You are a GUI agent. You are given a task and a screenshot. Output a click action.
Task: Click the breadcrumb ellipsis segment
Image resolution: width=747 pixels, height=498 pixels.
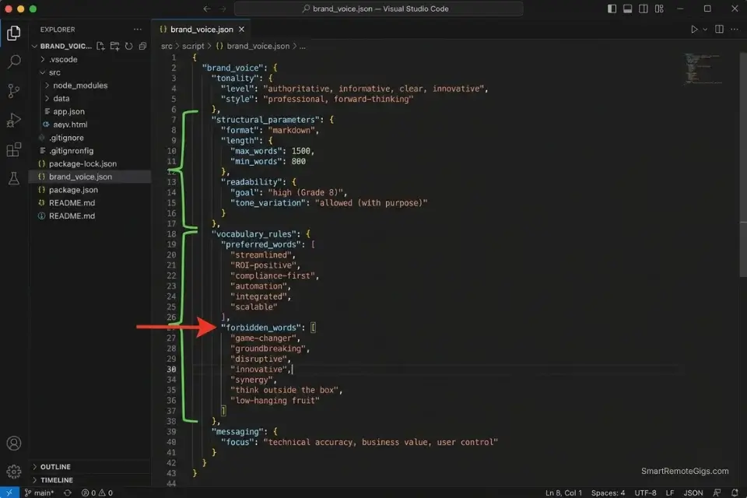tap(303, 46)
